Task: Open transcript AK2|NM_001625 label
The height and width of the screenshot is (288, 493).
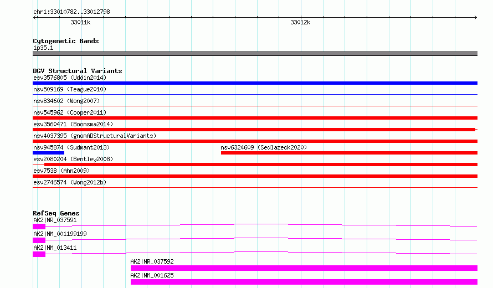Action: point(152,275)
